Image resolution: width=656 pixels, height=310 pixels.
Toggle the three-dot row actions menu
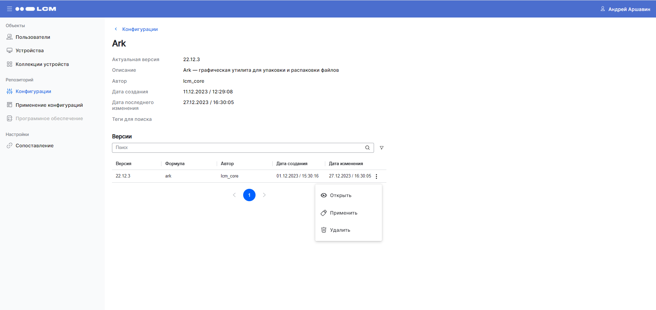tap(376, 176)
